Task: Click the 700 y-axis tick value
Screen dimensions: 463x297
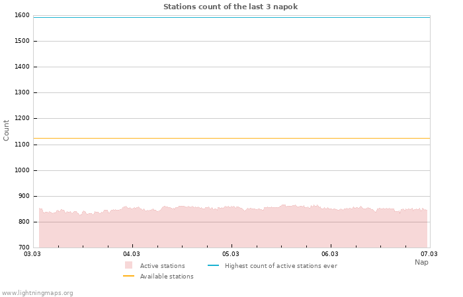Action: pos(24,247)
